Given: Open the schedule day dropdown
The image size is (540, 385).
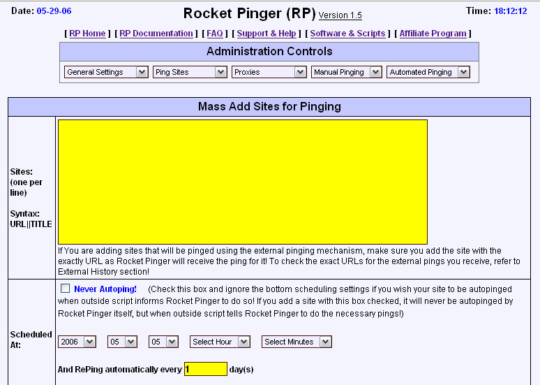Looking at the screenshot, I should tap(163, 342).
